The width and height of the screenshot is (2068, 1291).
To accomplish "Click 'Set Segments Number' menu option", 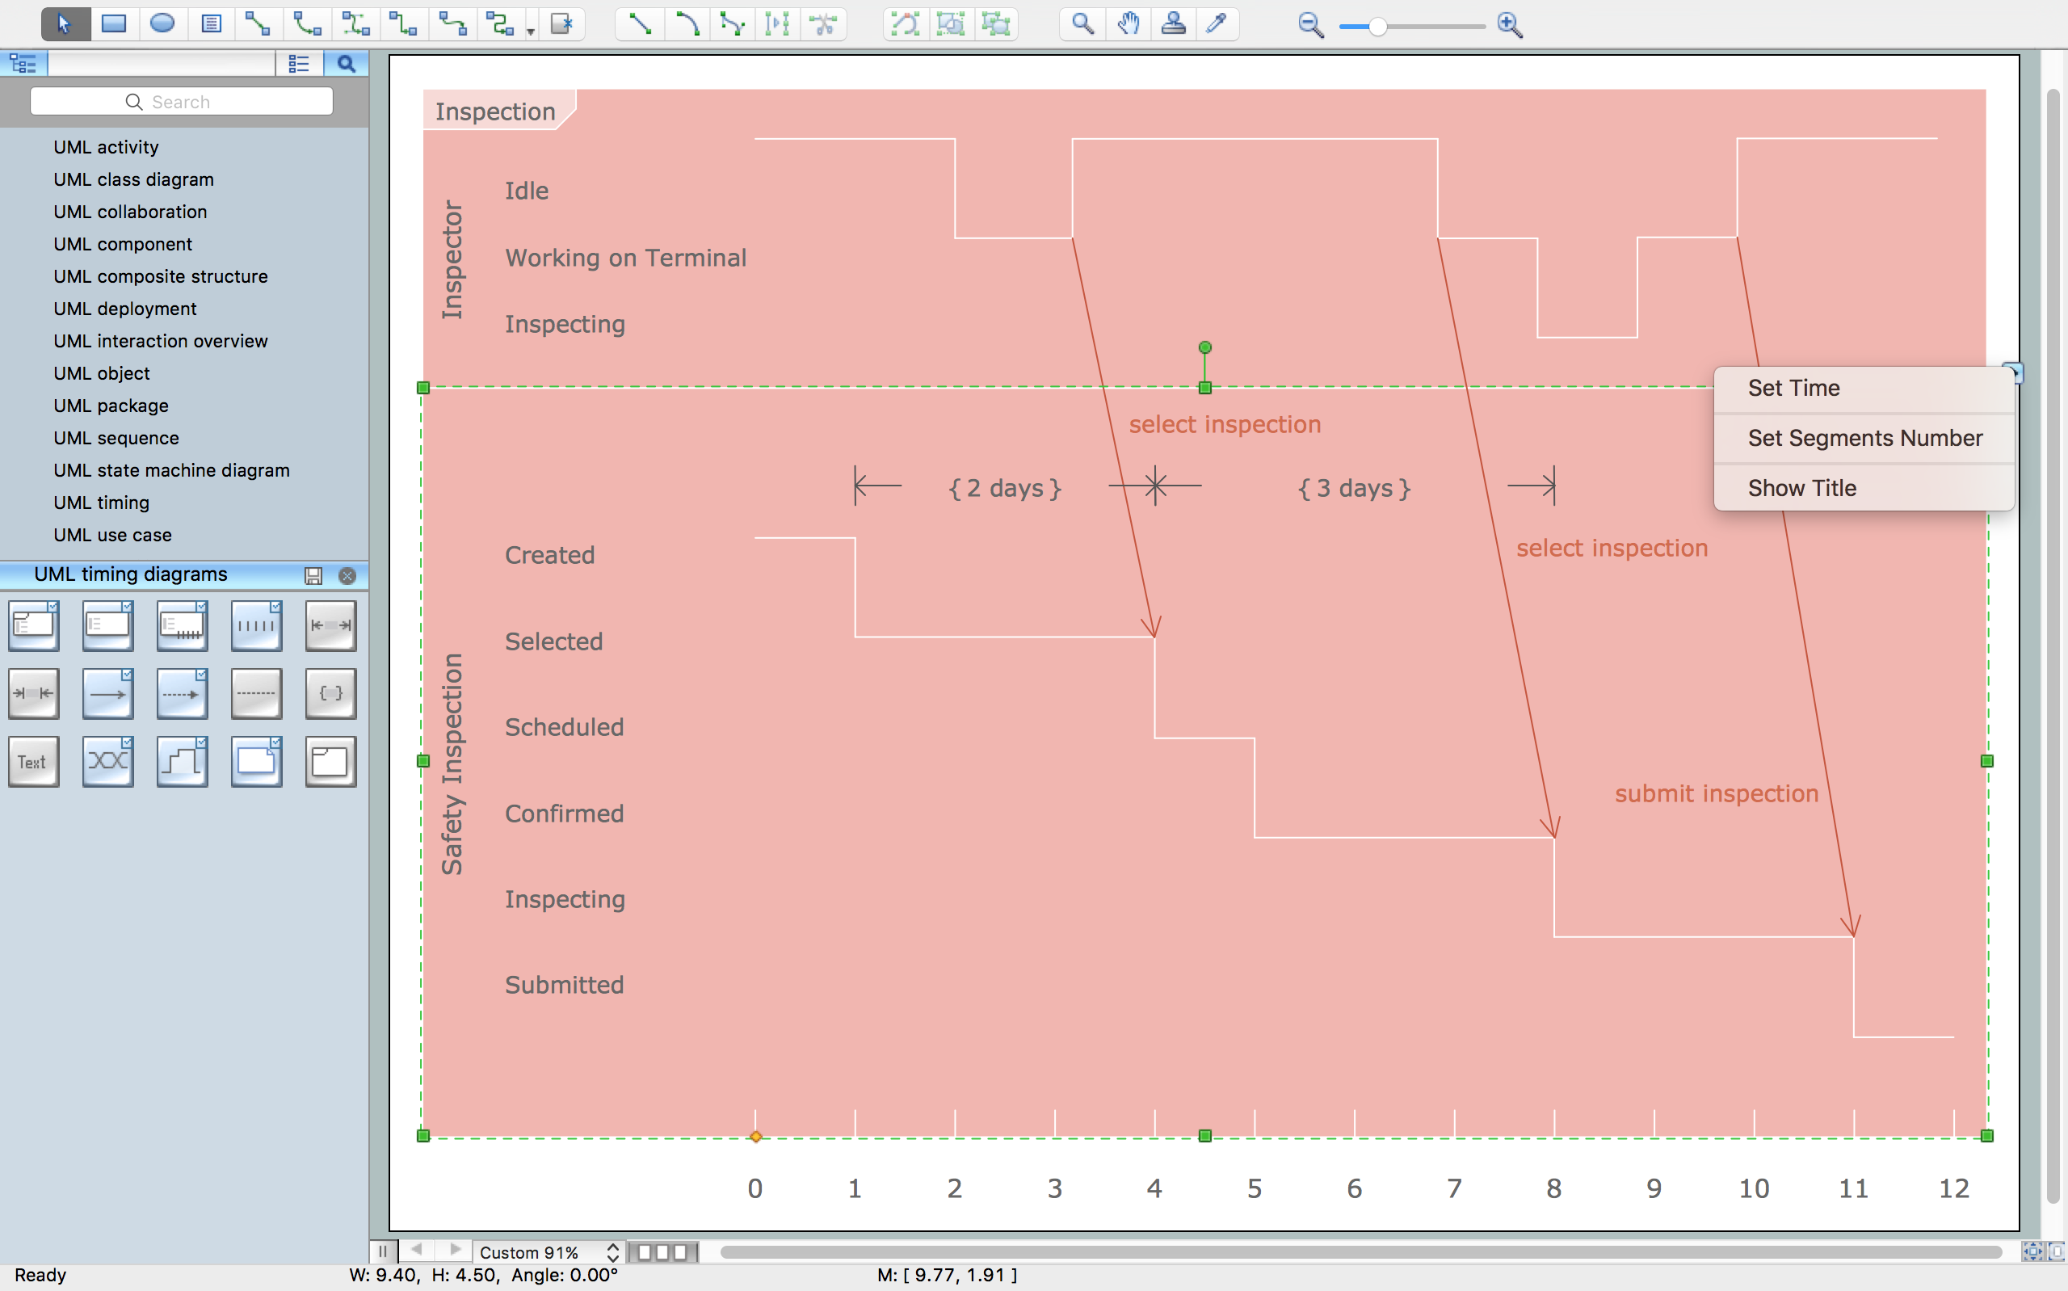I will 1864,437.
